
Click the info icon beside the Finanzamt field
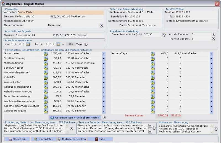pyautogui.click(x=101, y=26)
